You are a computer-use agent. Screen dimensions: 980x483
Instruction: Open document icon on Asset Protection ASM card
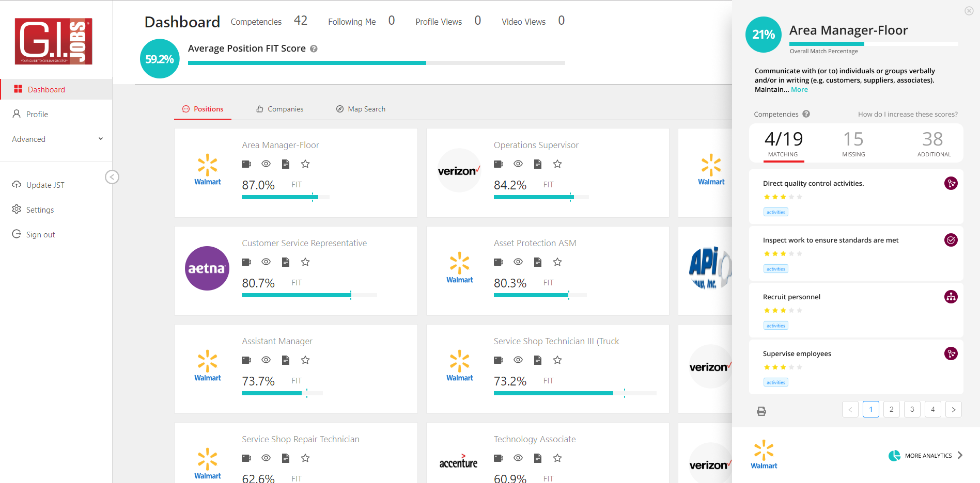(x=538, y=262)
